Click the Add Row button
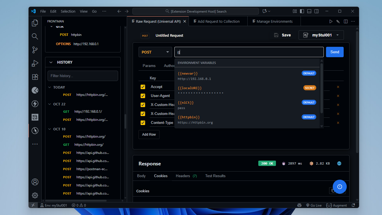This screenshot has height=215, width=382. point(149,135)
